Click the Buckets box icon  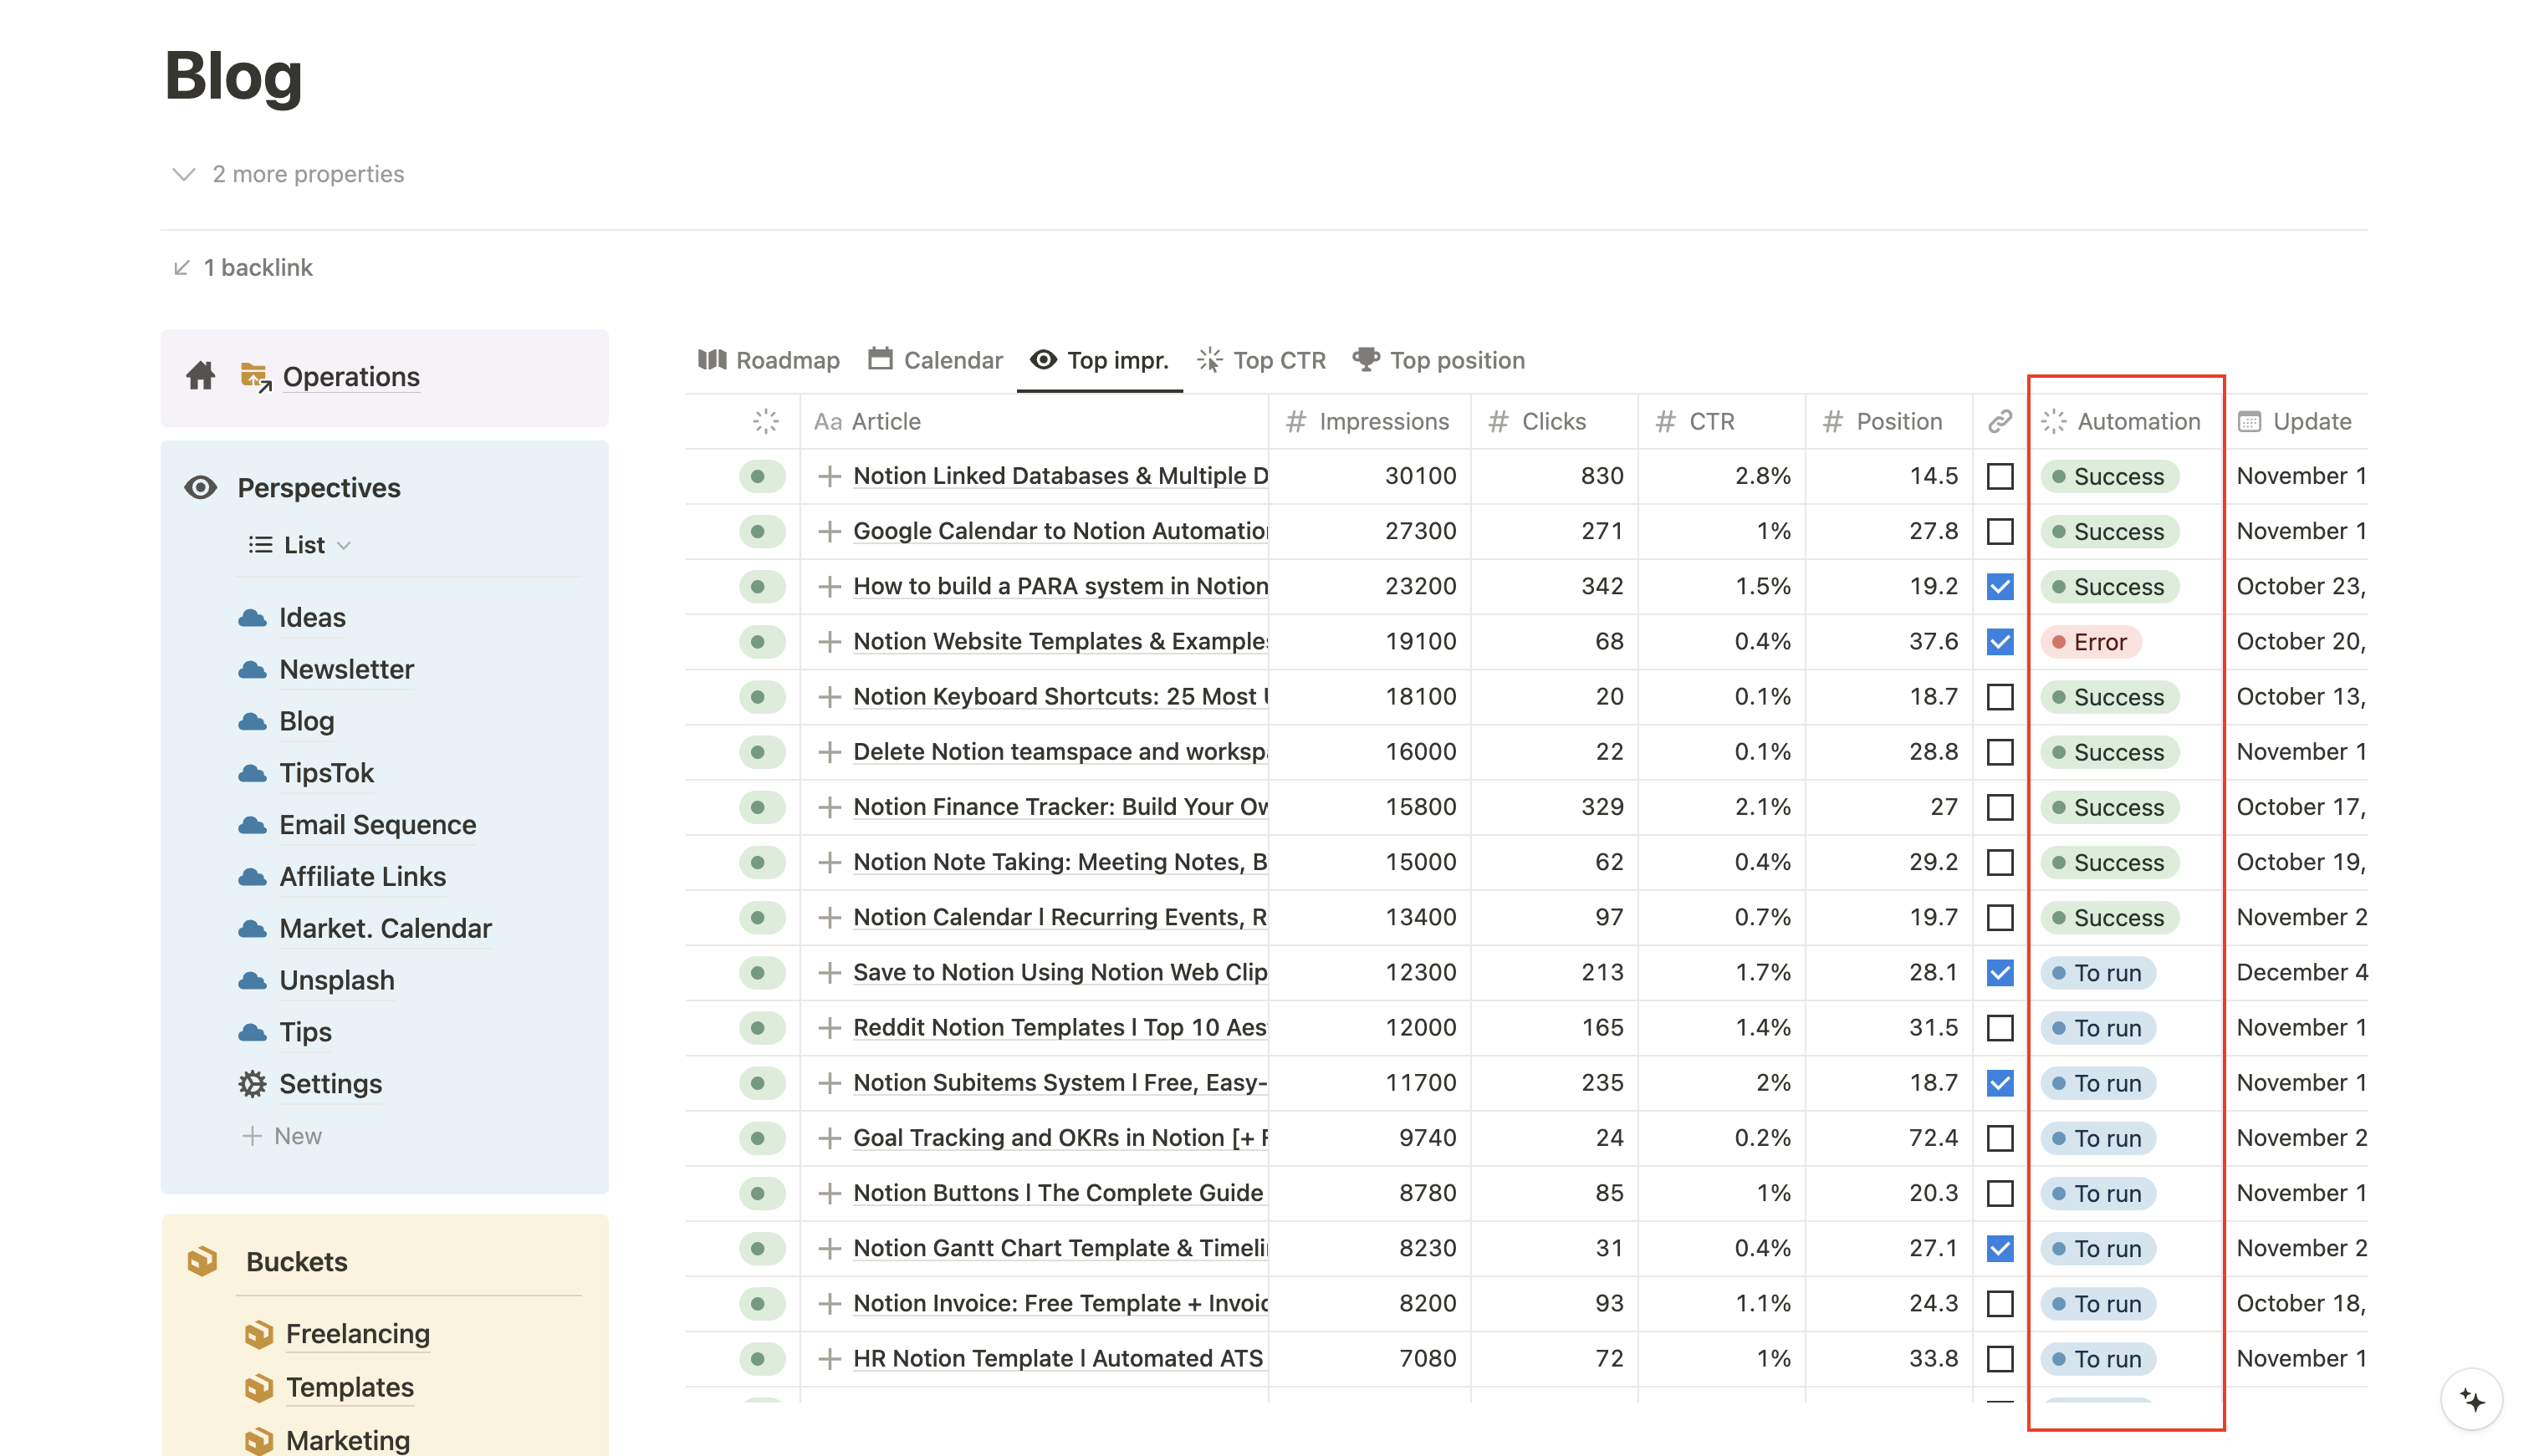[x=202, y=1261]
